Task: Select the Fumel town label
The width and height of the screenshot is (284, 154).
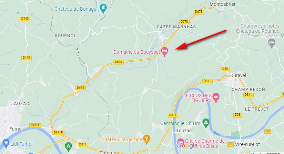Action: pos(16,129)
